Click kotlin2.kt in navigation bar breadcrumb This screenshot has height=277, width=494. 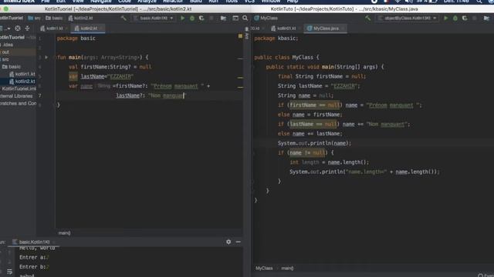pyautogui.click(x=80, y=18)
